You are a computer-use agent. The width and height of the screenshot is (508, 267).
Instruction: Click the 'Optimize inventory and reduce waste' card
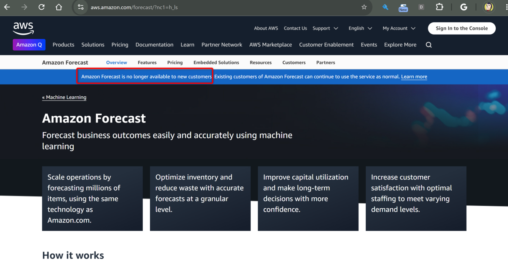pyautogui.click(x=200, y=199)
